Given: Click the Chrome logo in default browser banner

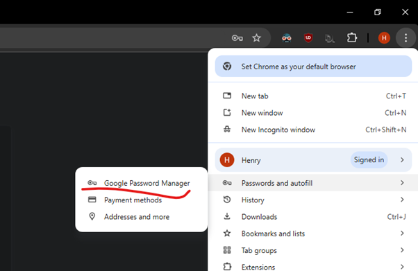Looking at the screenshot, I should [x=227, y=67].
